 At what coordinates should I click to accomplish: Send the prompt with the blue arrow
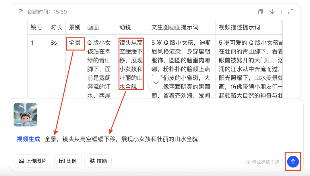pyautogui.click(x=293, y=161)
